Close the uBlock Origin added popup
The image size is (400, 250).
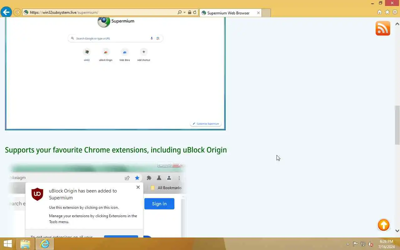coord(138,187)
